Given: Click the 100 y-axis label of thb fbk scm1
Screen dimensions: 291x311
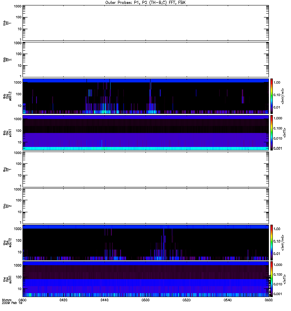Looking at the screenshot, I should pyautogui.click(x=19, y=131).
